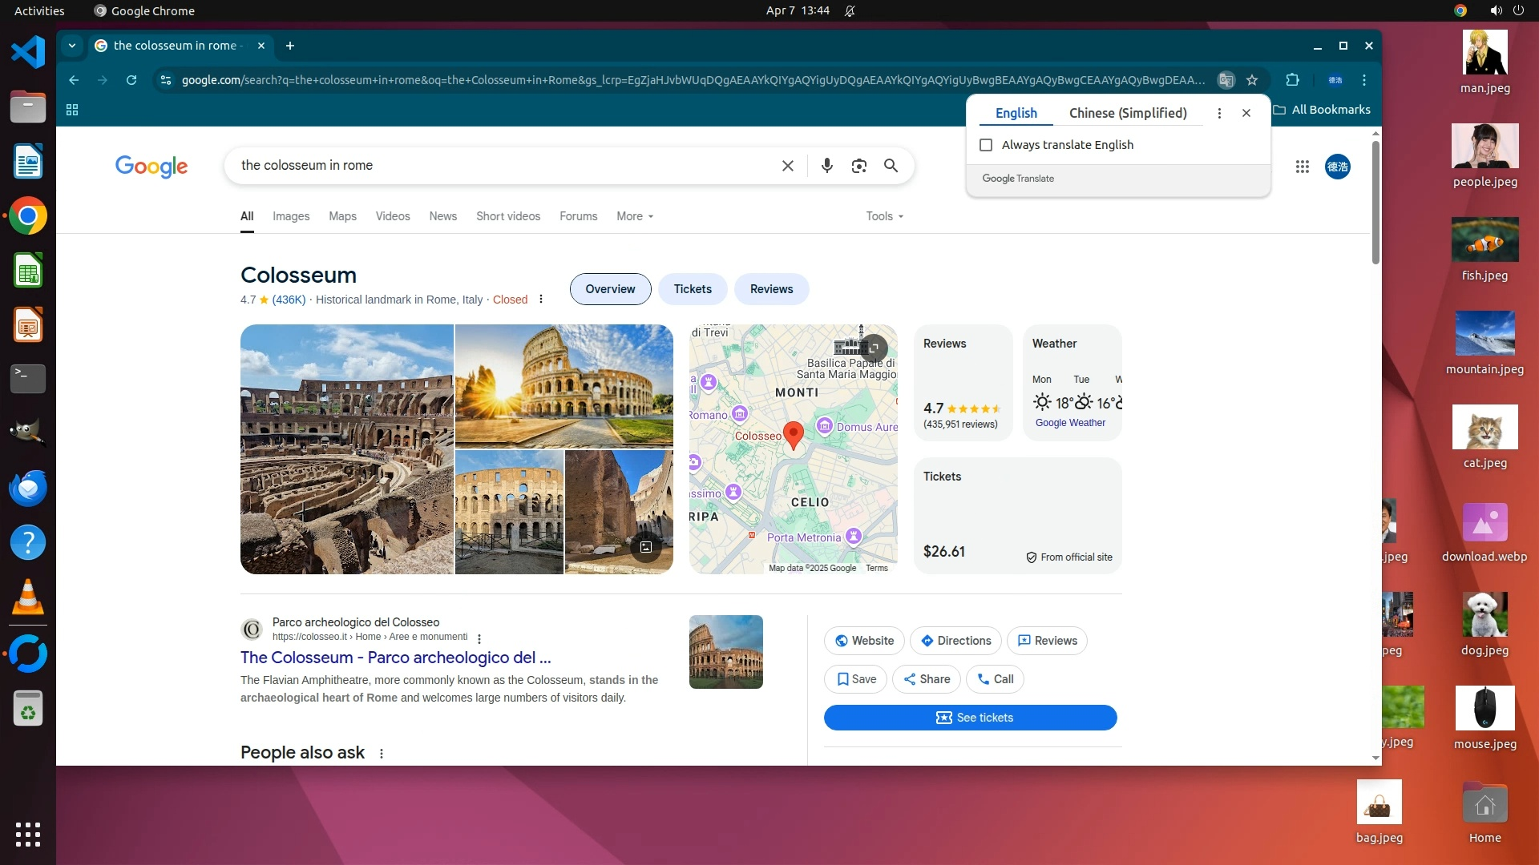Switch to the Images results tab
Viewport: 1539px width, 865px height.
tap(290, 216)
